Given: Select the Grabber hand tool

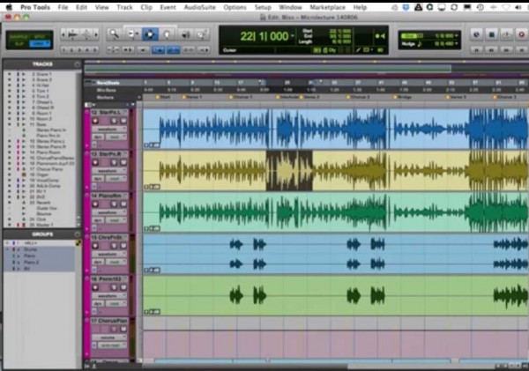Looking at the screenshot, I should click(x=167, y=34).
